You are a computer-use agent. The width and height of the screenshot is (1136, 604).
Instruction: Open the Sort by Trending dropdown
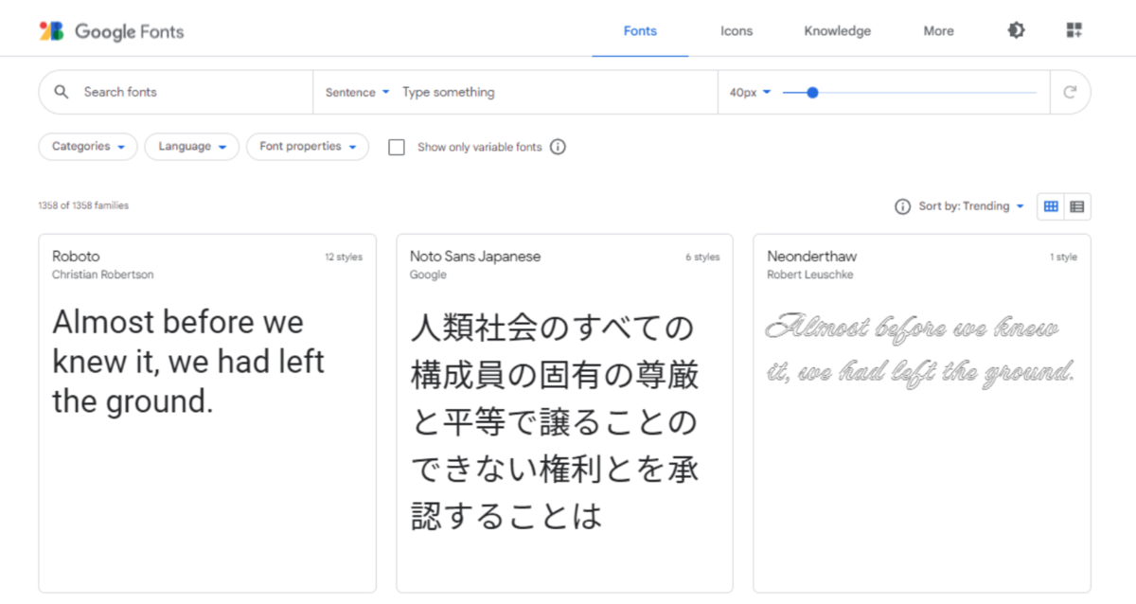pos(971,206)
